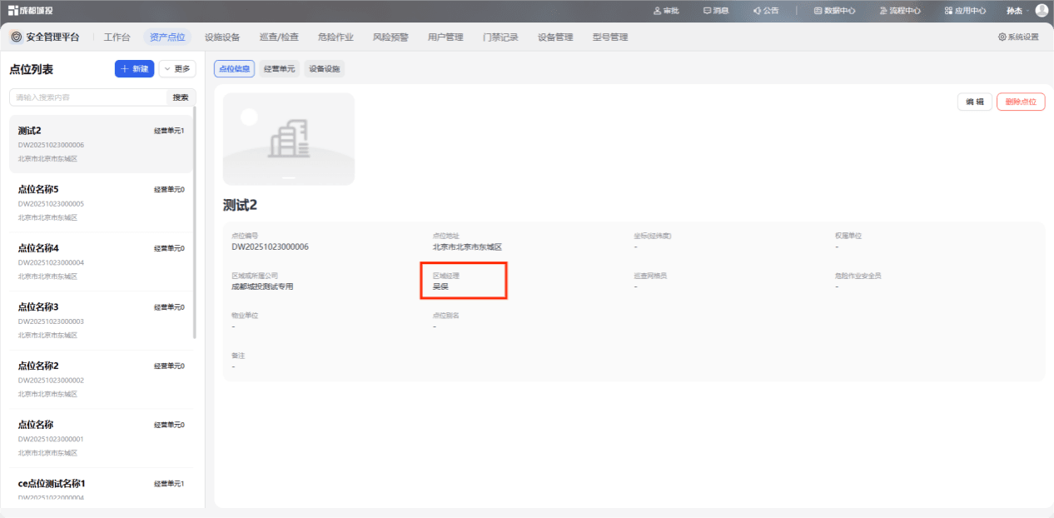
Task: Open the 风险预警 menu
Action: tap(390, 37)
